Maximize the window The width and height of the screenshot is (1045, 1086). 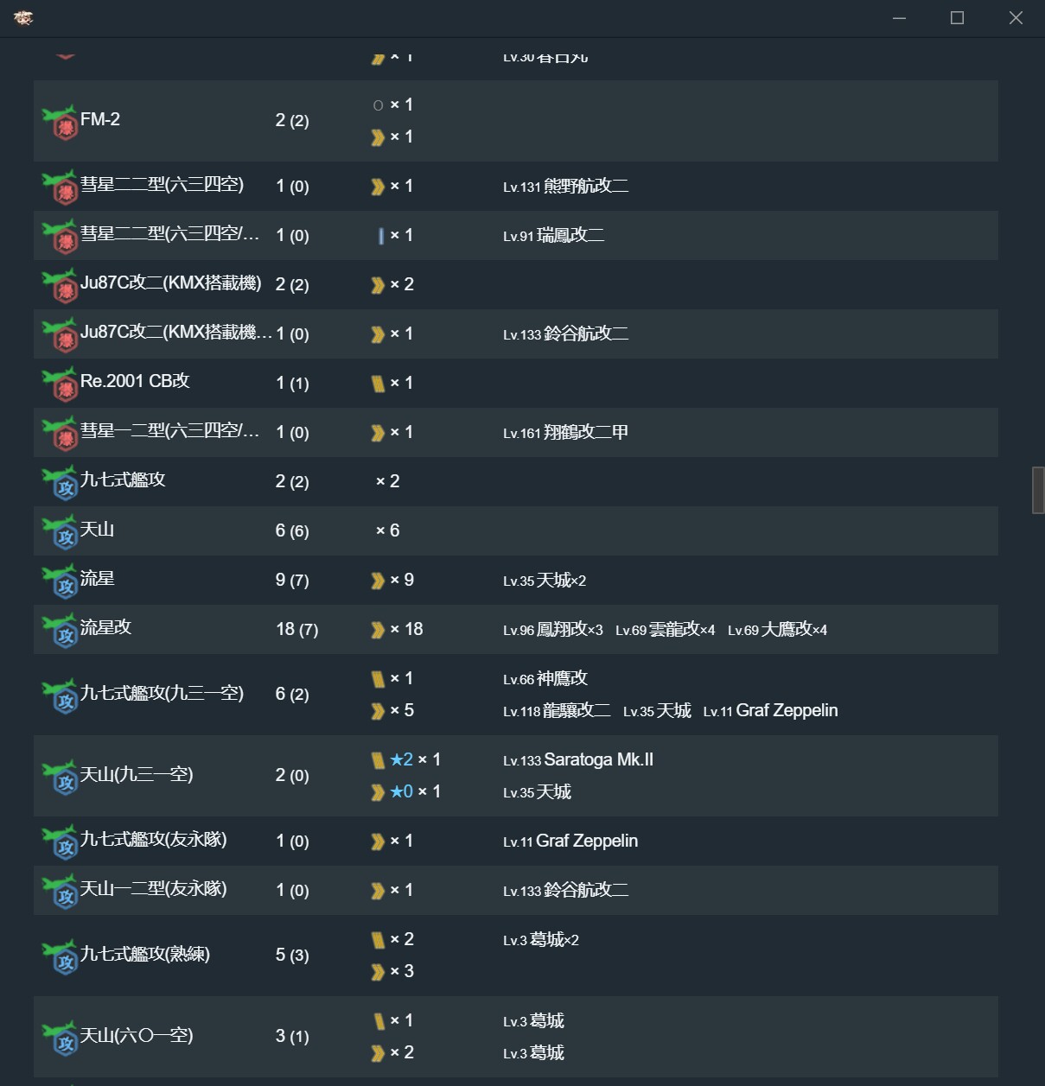click(957, 18)
